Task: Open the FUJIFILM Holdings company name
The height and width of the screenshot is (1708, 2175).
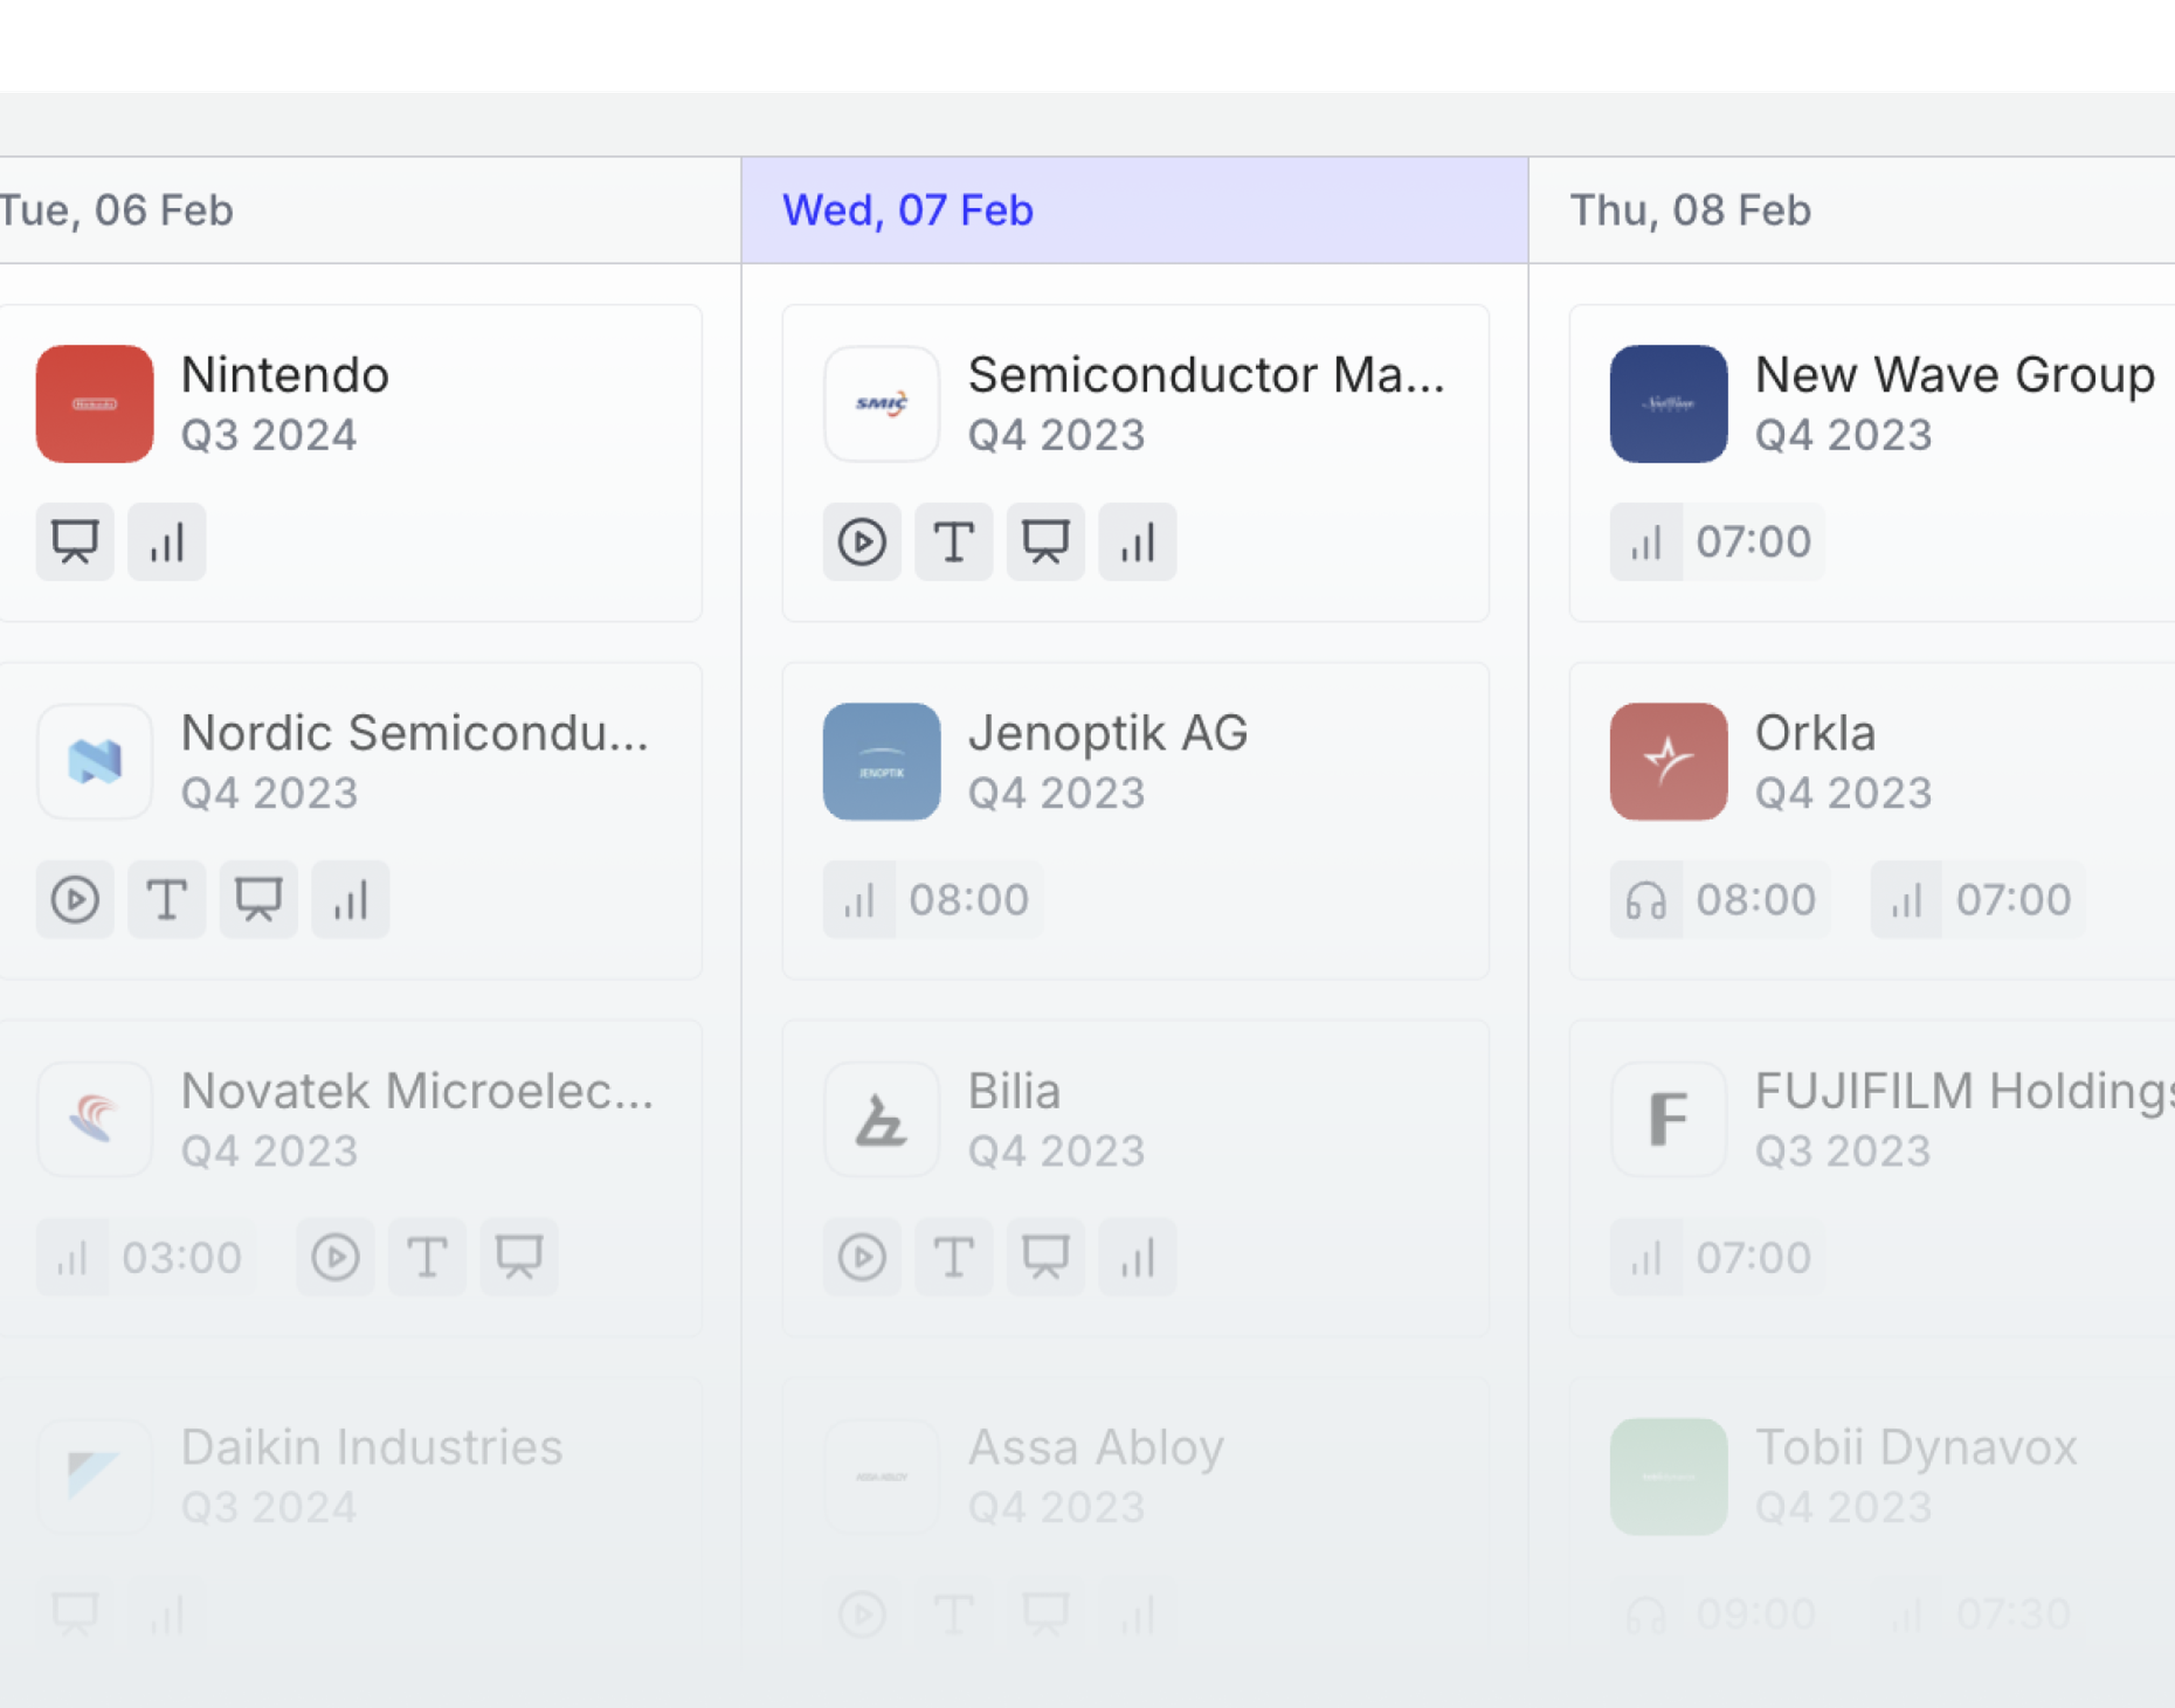Action: tap(1965, 1092)
